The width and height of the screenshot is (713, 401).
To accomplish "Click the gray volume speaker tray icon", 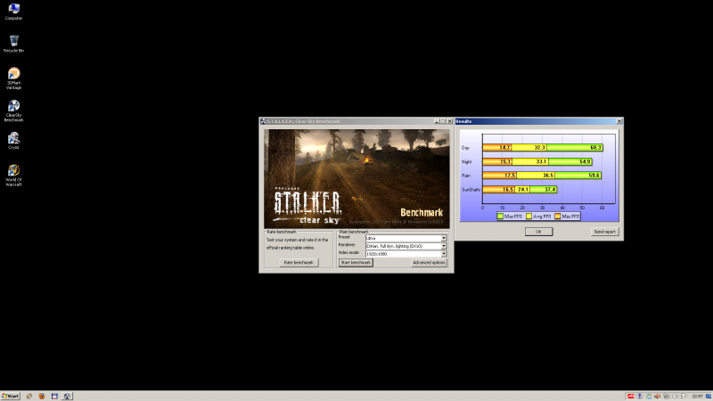I will 676,396.
